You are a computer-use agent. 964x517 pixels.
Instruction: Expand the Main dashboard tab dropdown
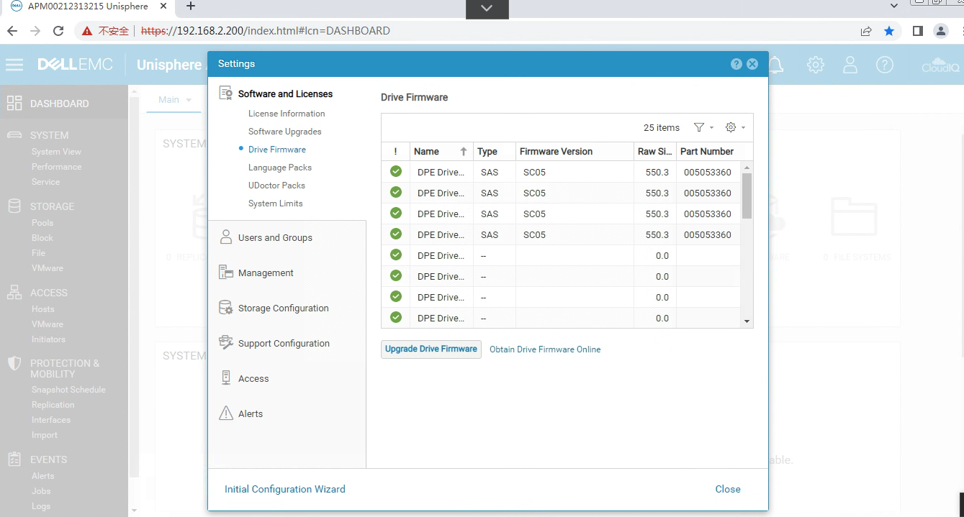click(x=189, y=100)
